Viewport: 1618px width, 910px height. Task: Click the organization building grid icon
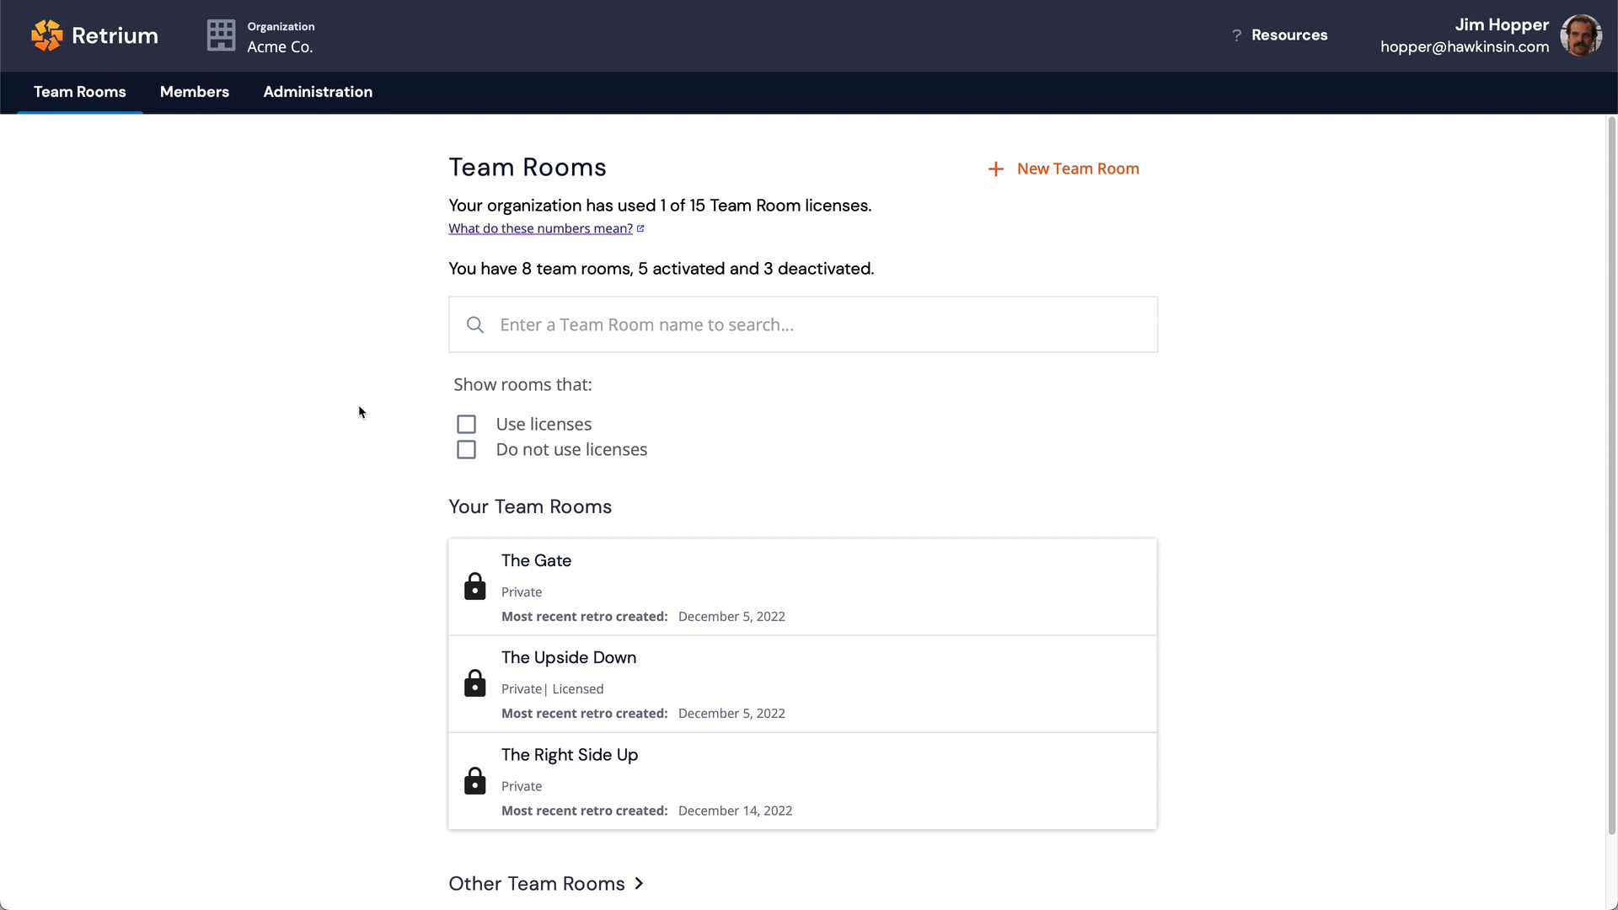pyautogui.click(x=221, y=35)
